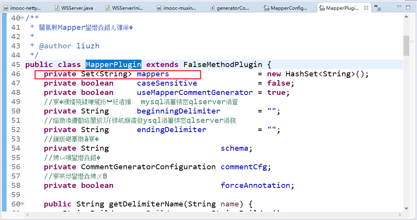
Task: Click the vertical scrollbar down arrow
Action: [406, 208]
